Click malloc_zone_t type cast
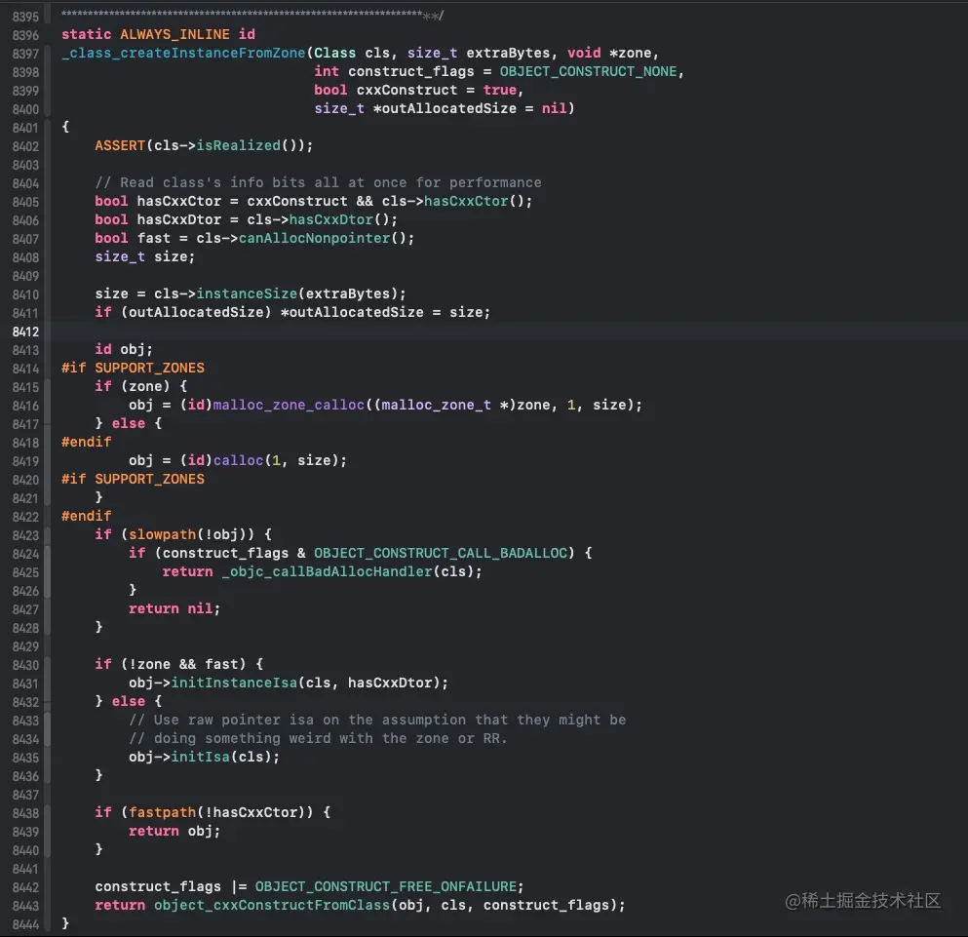This screenshot has height=937, width=968. (437, 406)
